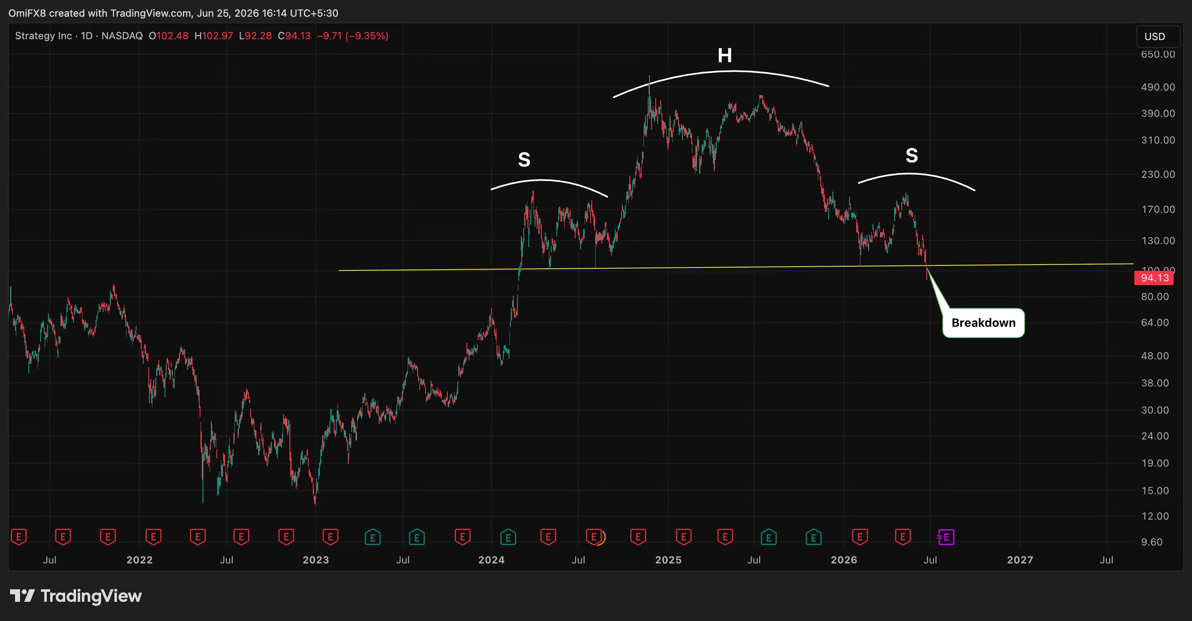Click the 390.00 price axis label

click(1158, 113)
